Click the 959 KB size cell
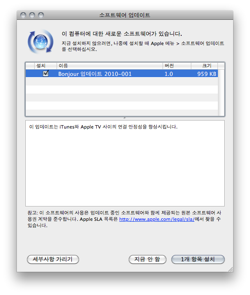 pos(207,74)
